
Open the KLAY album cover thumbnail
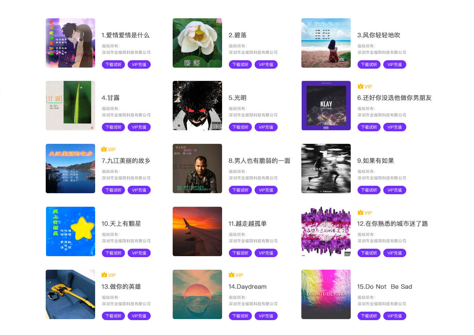[326, 106]
